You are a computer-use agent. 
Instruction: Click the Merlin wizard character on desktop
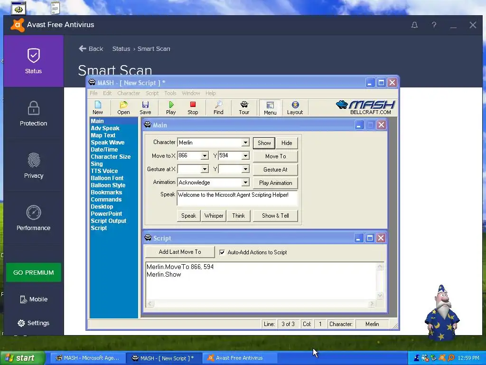click(x=442, y=313)
